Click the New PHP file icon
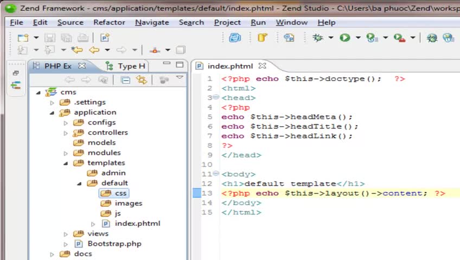 [105, 38]
